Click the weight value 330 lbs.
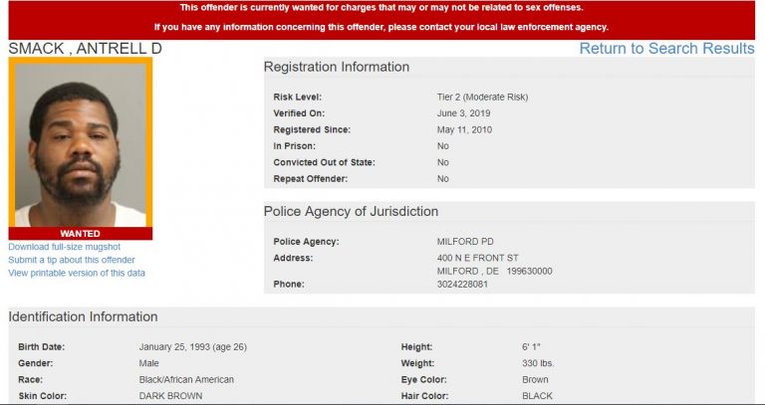 pyautogui.click(x=538, y=363)
